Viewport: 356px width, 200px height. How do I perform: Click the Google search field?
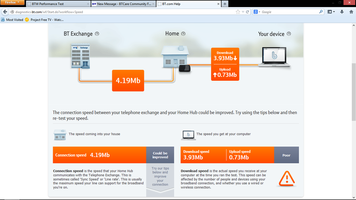pyautogui.click(x=290, y=12)
